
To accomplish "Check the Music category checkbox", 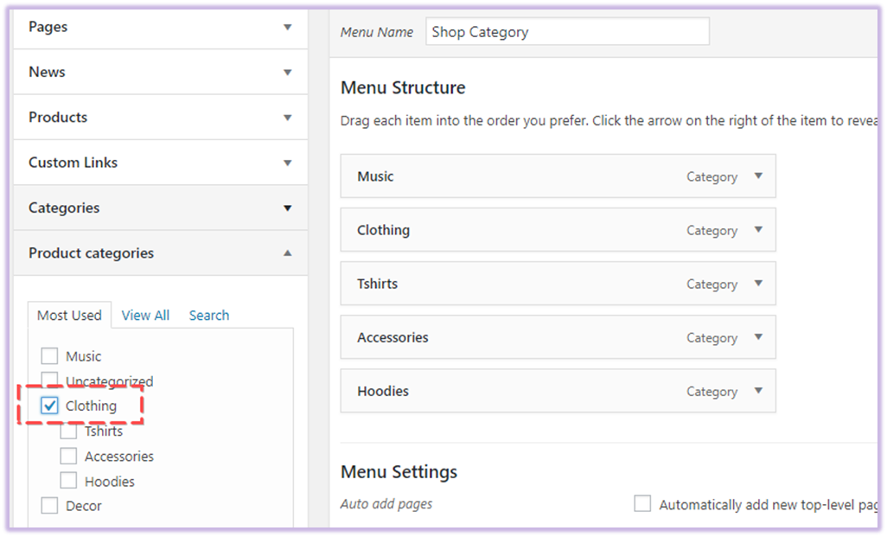I will pos(50,356).
